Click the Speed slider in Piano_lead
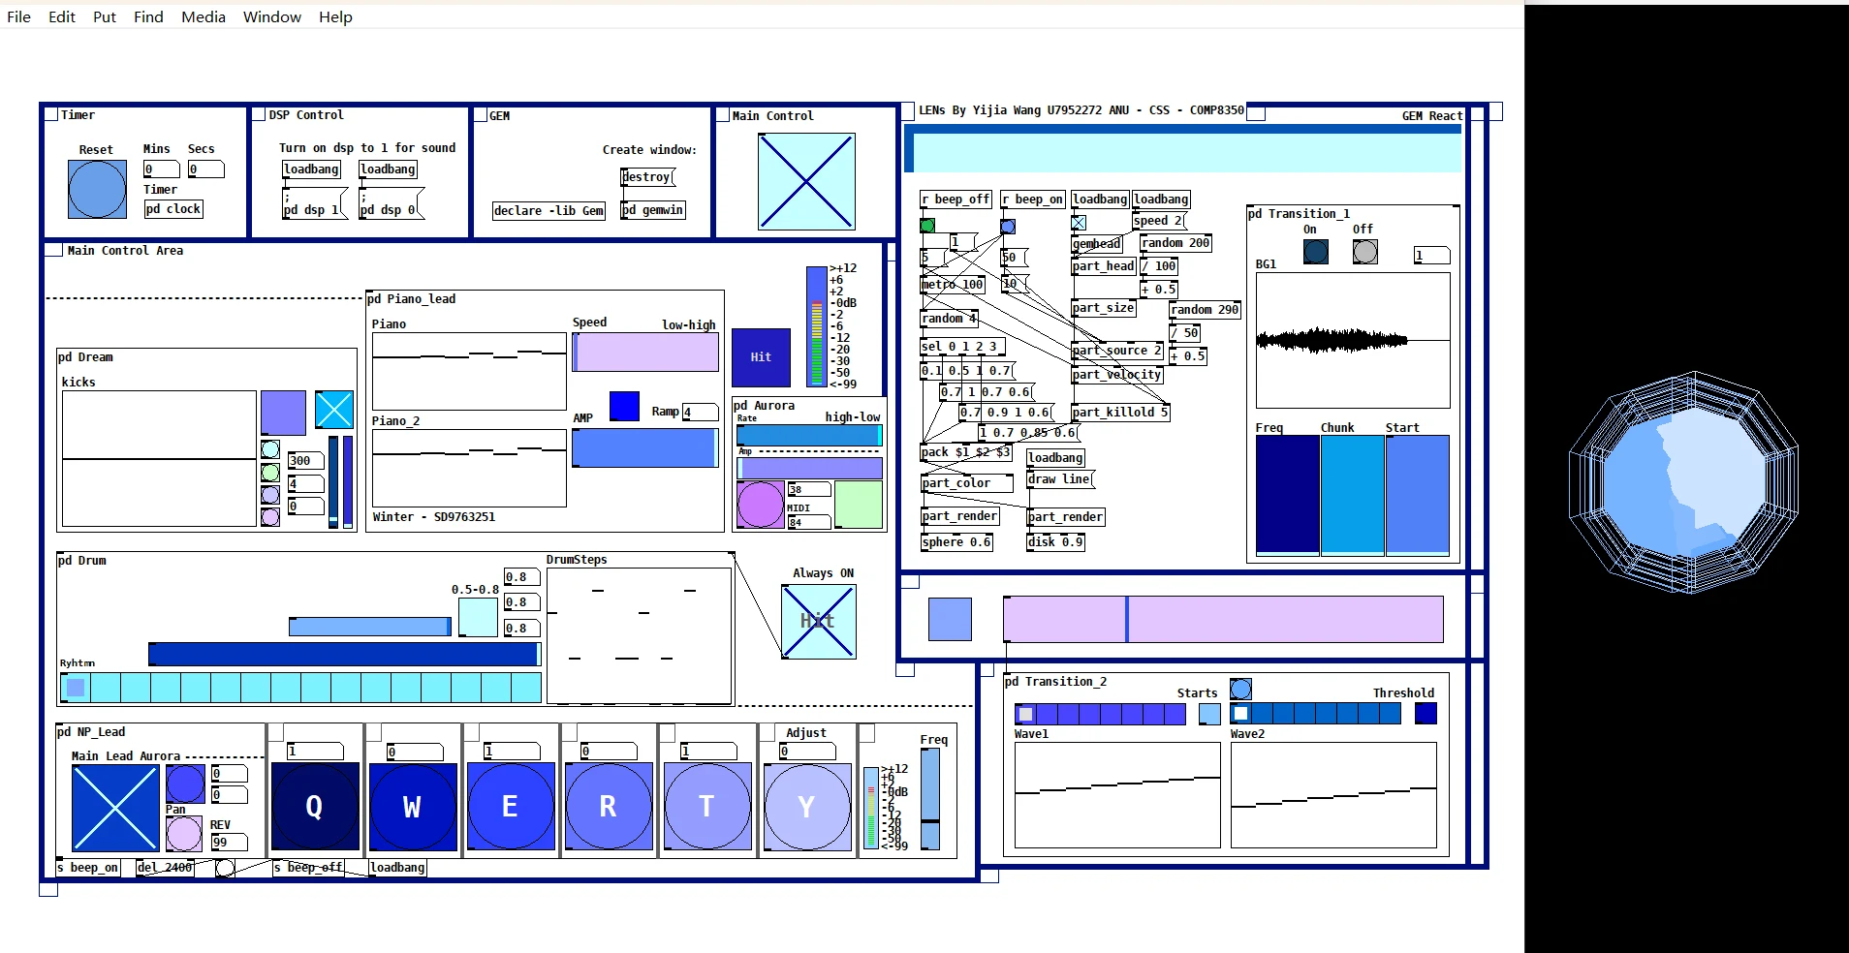The width and height of the screenshot is (1849, 953). point(645,353)
